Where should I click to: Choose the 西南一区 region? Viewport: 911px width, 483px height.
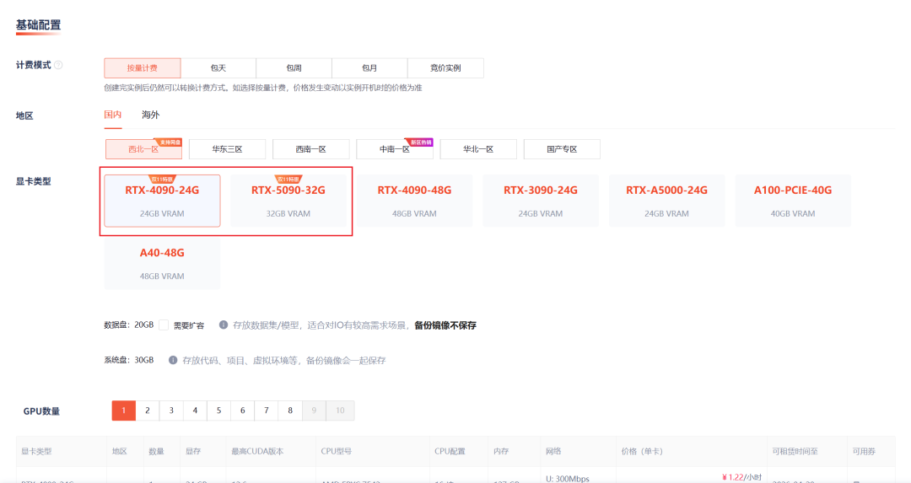pyautogui.click(x=310, y=149)
